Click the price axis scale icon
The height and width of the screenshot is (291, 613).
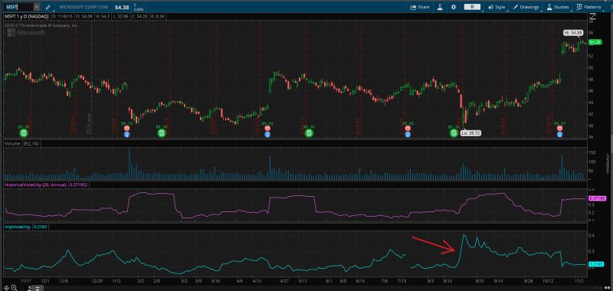pyautogui.click(x=592, y=16)
